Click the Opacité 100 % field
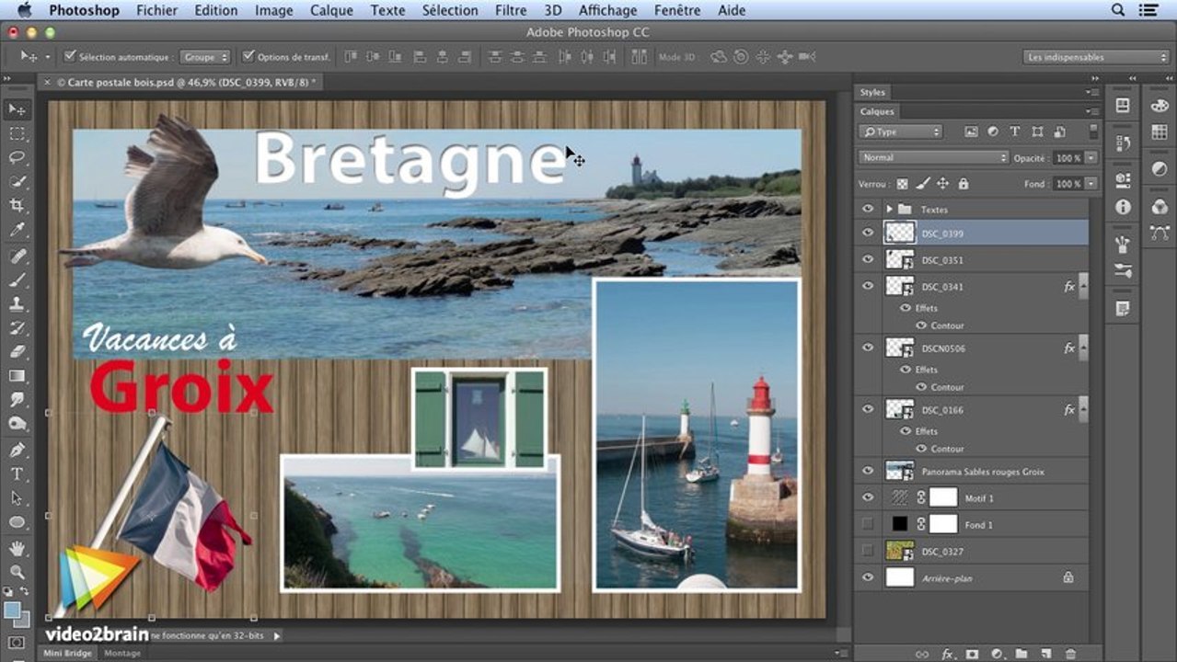This screenshot has width=1177, height=662. pyautogui.click(x=1068, y=157)
